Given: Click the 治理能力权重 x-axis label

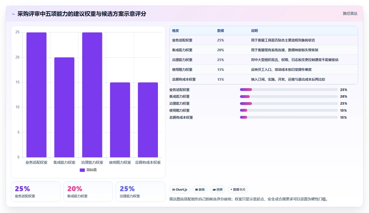Looking at the screenshot, I should pos(92,163).
